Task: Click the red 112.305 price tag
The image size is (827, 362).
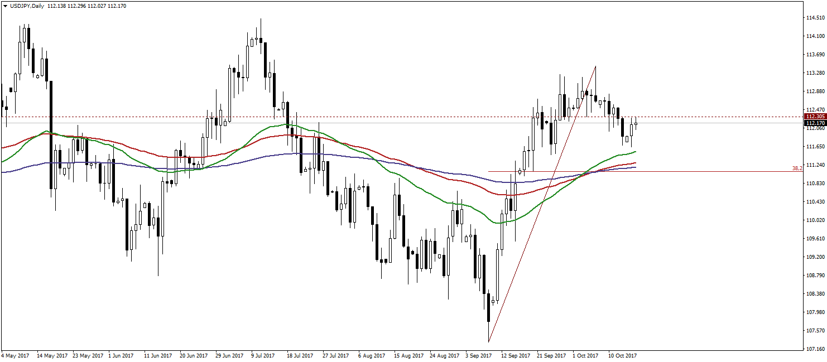Action: [814, 117]
